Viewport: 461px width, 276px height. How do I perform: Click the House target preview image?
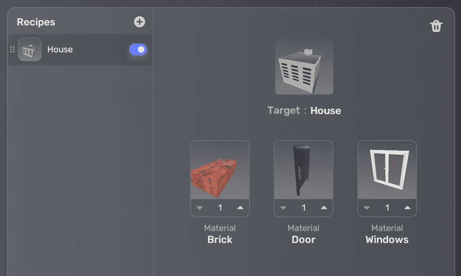[x=304, y=65]
